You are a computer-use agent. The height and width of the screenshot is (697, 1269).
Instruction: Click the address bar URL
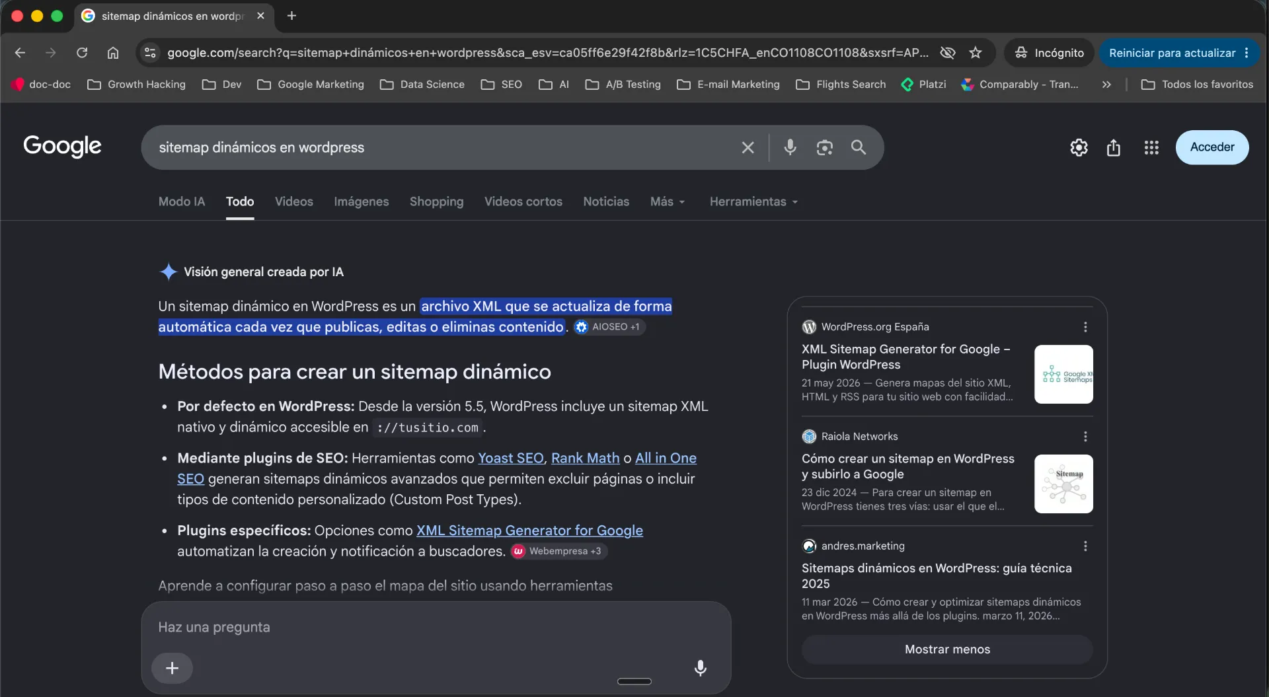click(547, 53)
